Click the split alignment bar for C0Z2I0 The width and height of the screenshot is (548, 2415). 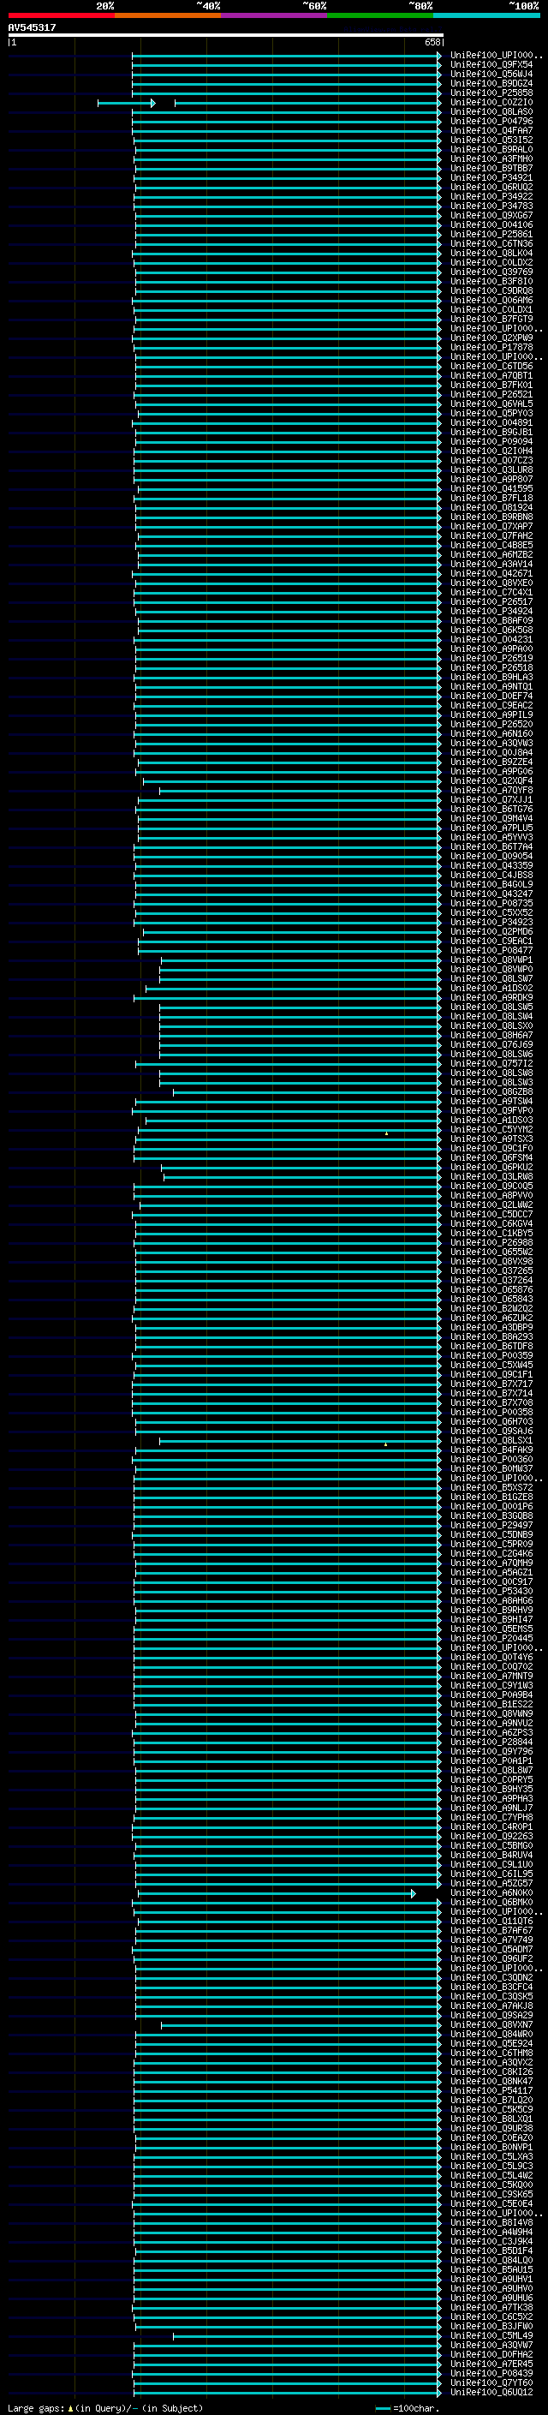point(270,103)
